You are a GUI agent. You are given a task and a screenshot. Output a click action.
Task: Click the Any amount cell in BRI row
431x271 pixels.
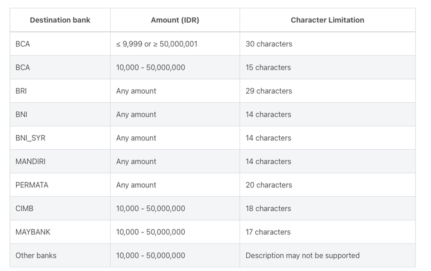(175, 91)
